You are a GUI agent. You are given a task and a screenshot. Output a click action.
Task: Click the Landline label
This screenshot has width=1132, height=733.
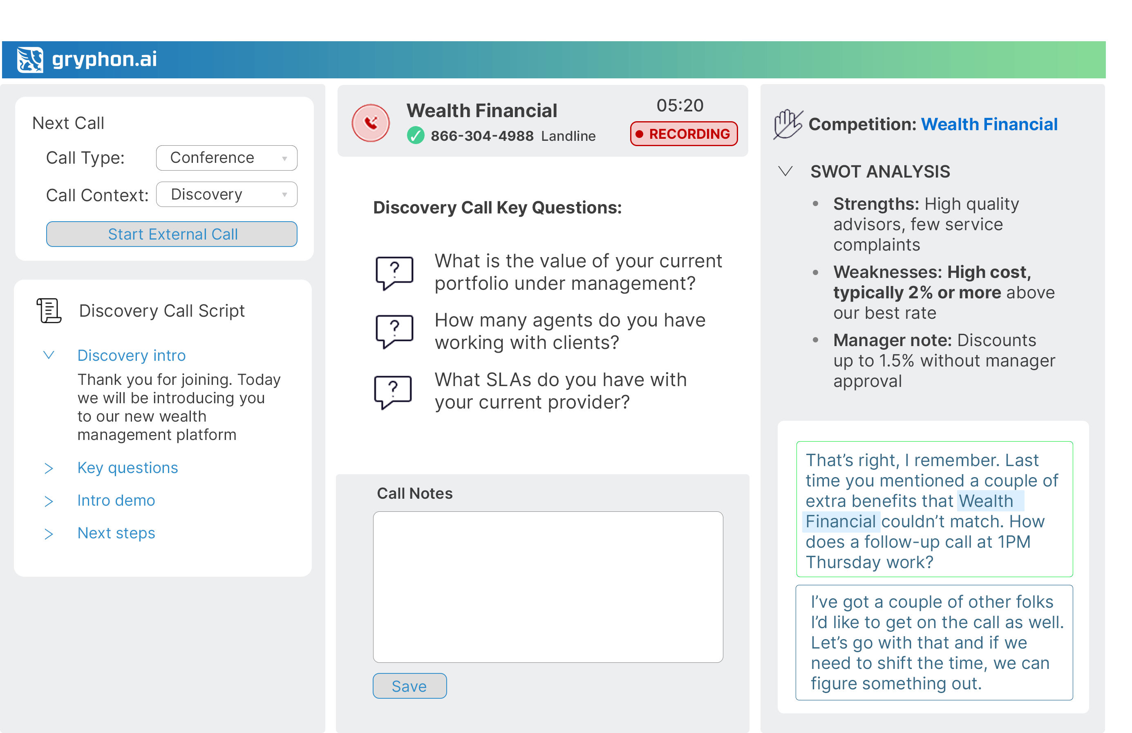[x=568, y=136]
